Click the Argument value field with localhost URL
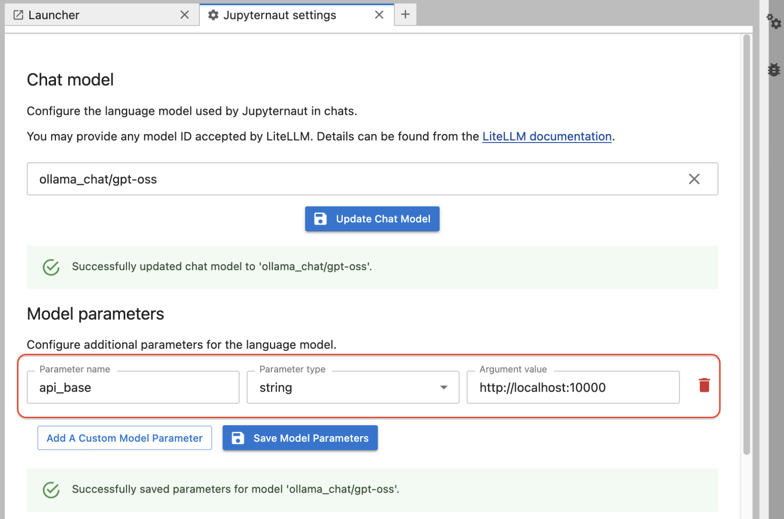The width and height of the screenshot is (784, 519). click(x=573, y=387)
